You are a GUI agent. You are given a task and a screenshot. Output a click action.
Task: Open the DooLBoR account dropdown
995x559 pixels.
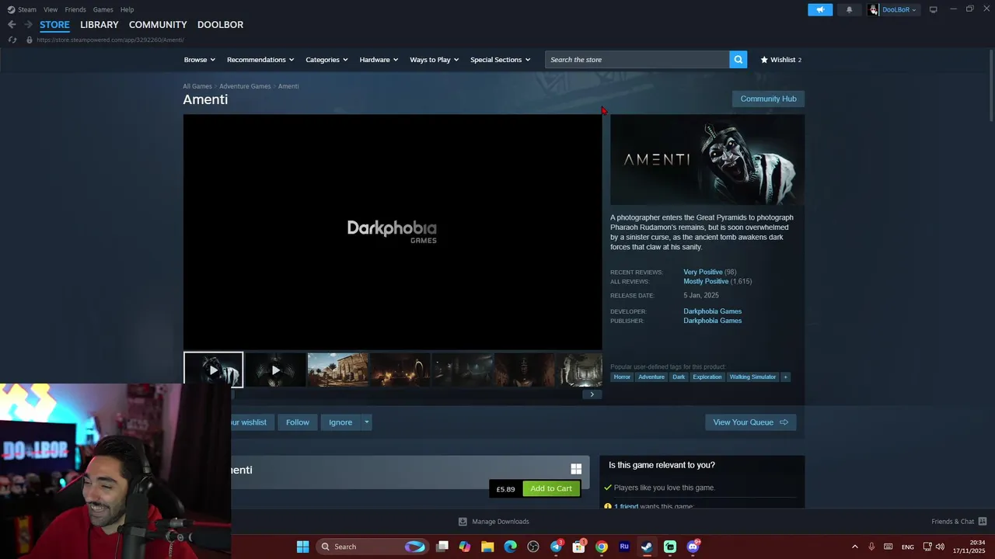click(893, 9)
